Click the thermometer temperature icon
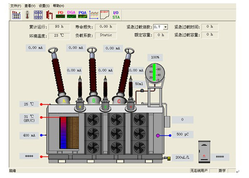Image resolution: width=249 pixels, height=178 pixels. pos(27,14)
